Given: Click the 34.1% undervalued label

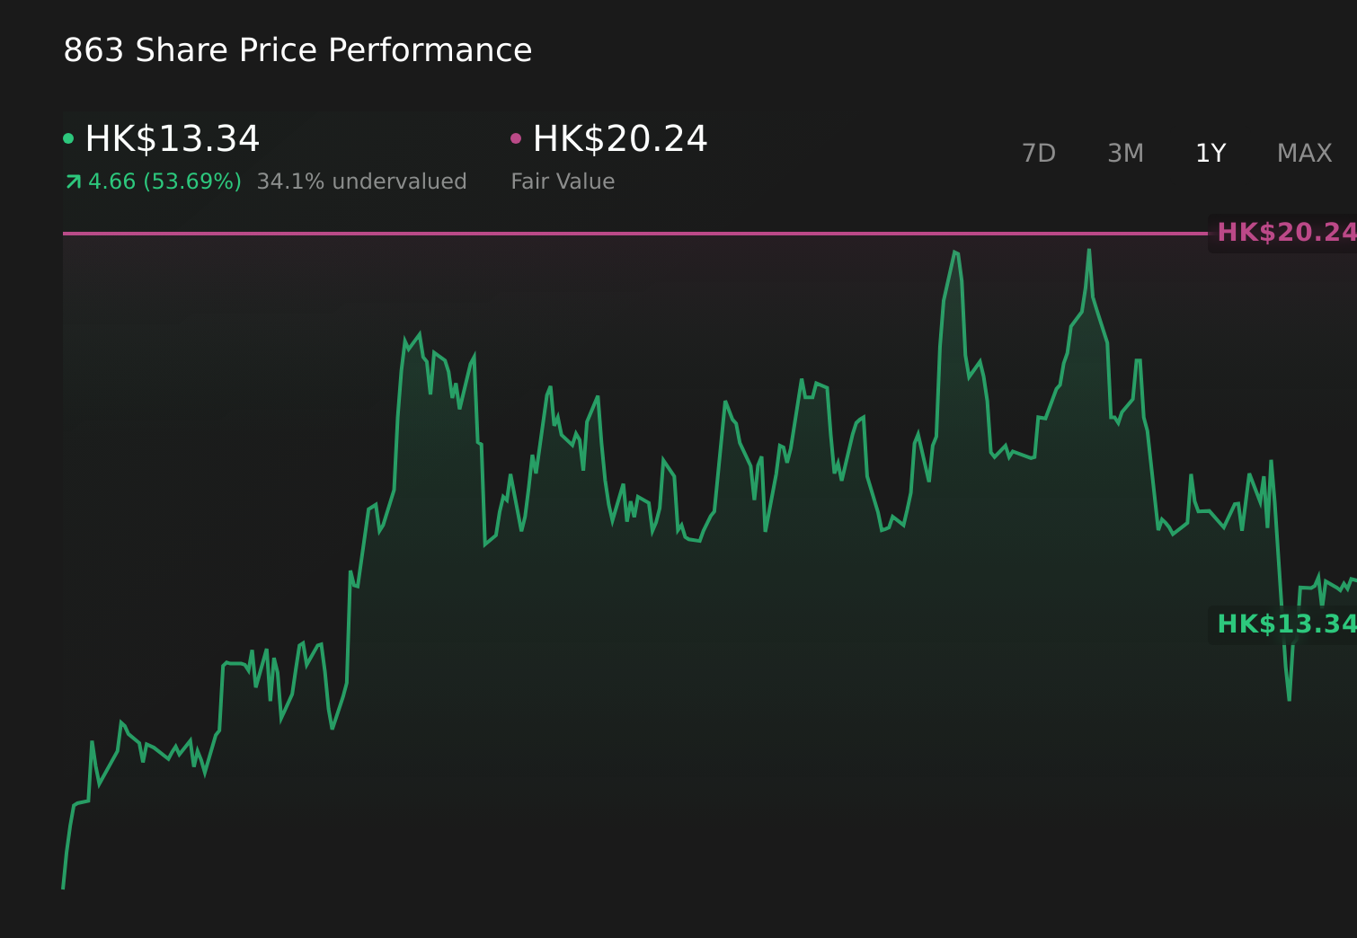Looking at the screenshot, I should [361, 181].
